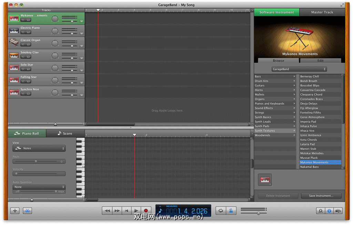353x225 pixels.
Task: Expand automation arrow on Mykonos track
Action: click(82, 21)
